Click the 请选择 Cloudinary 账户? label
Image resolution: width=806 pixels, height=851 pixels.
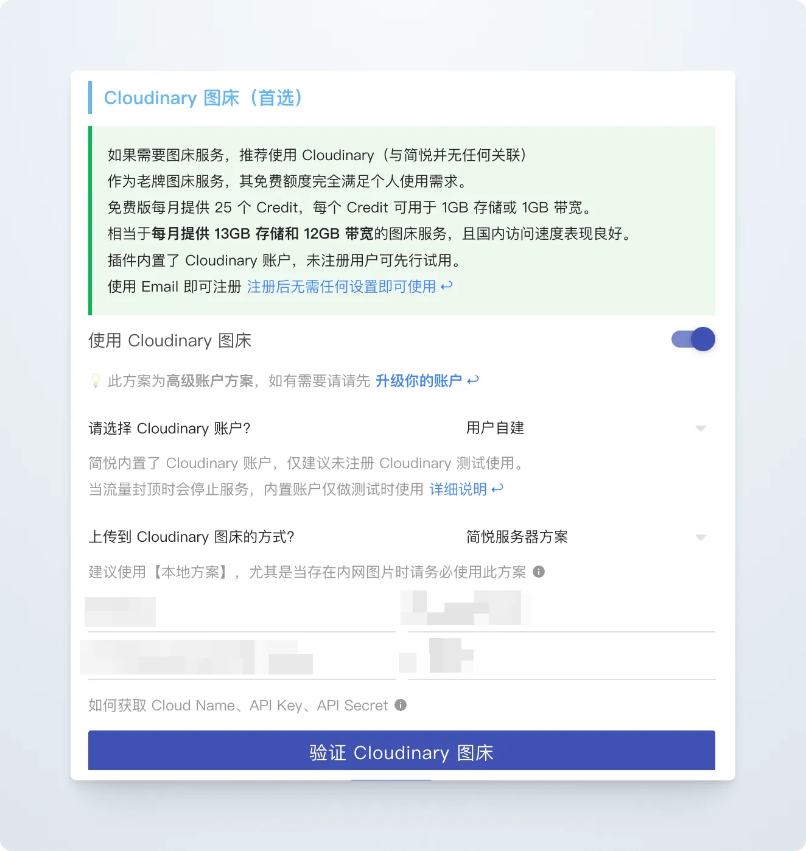pyautogui.click(x=170, y=429)
